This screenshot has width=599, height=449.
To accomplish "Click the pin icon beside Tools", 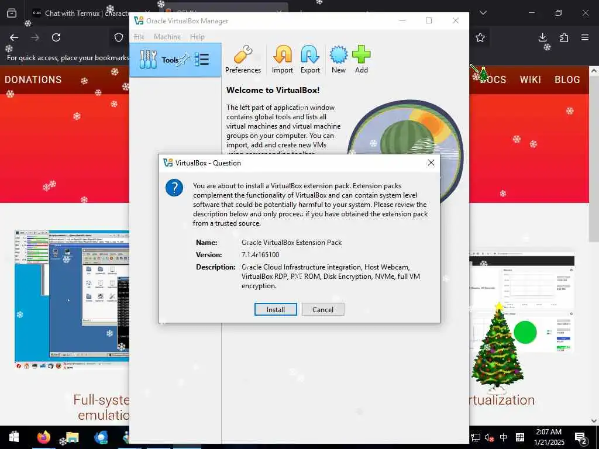I will coord(184,59).
